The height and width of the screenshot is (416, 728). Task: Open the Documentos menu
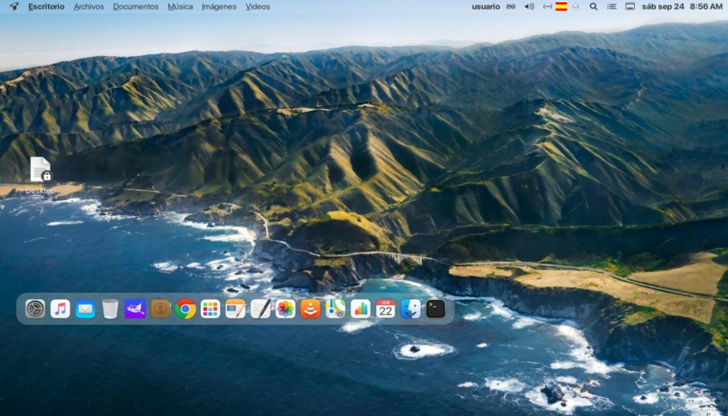click(x=135, y=7)
